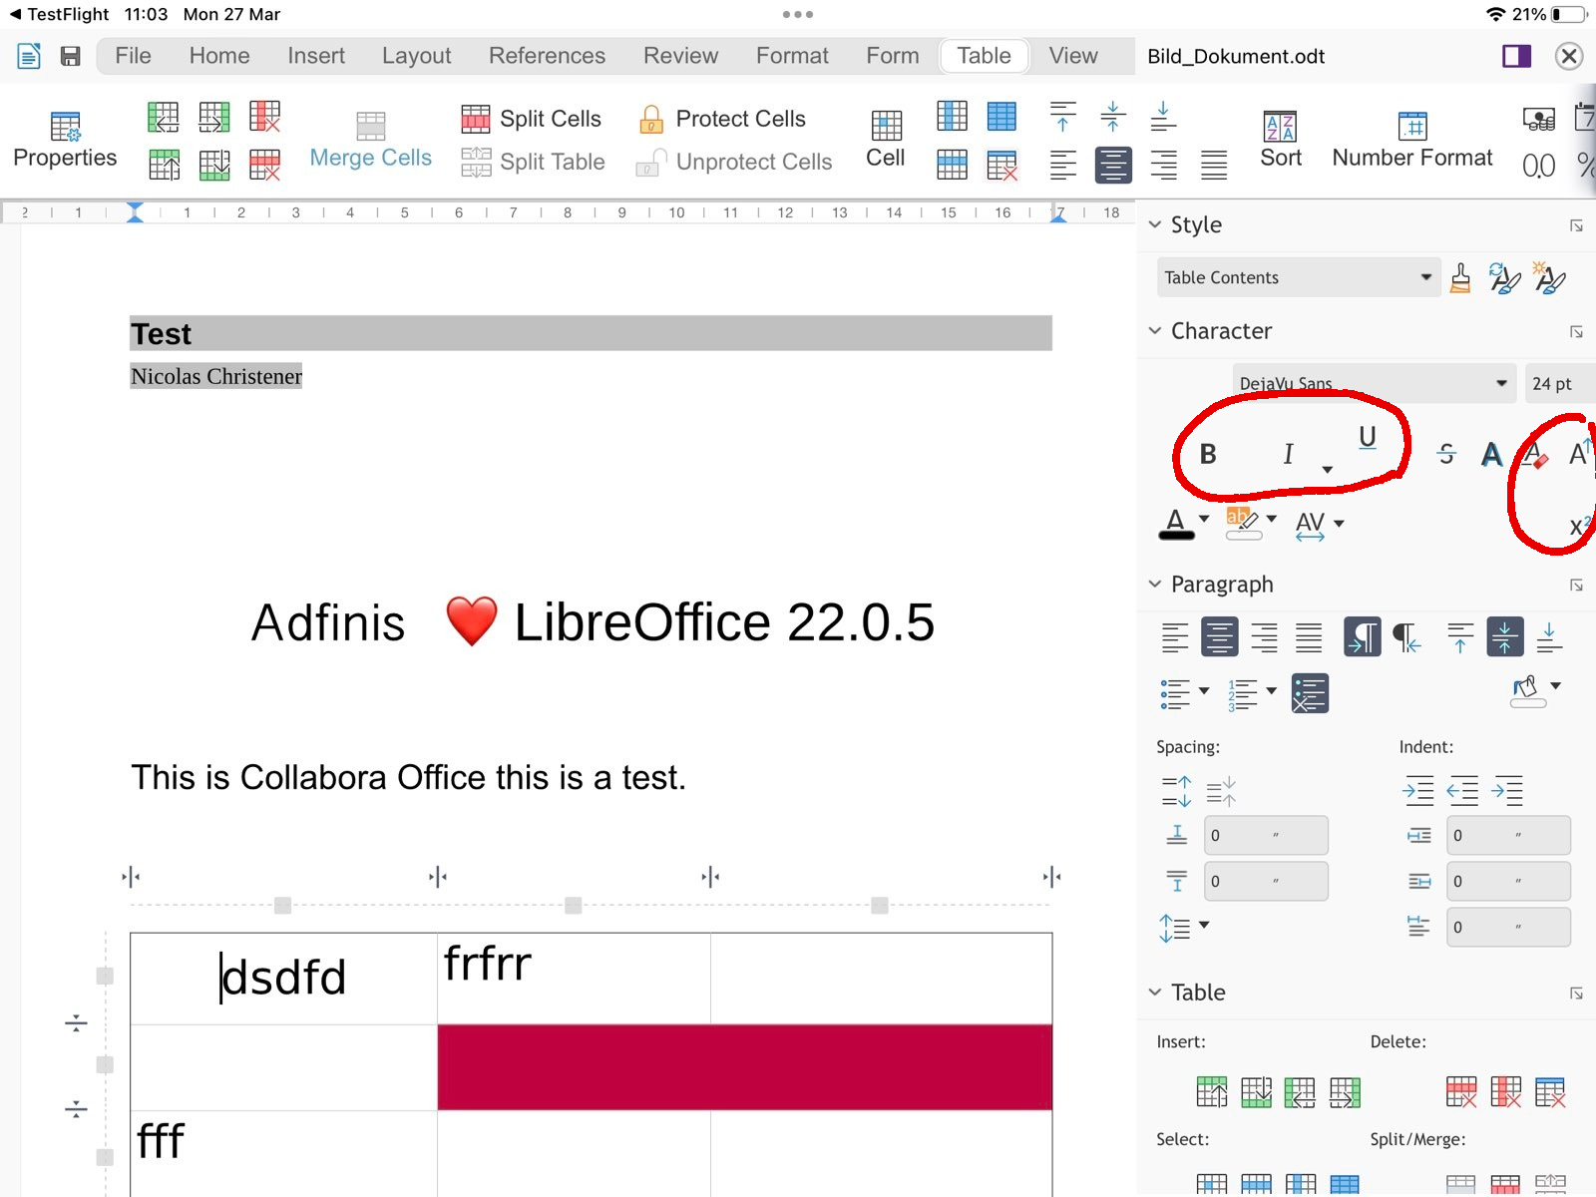This screenshot has height=1197, width=1596.
Task: Activate Protect Cells
Action: click(x=724, y=118)
